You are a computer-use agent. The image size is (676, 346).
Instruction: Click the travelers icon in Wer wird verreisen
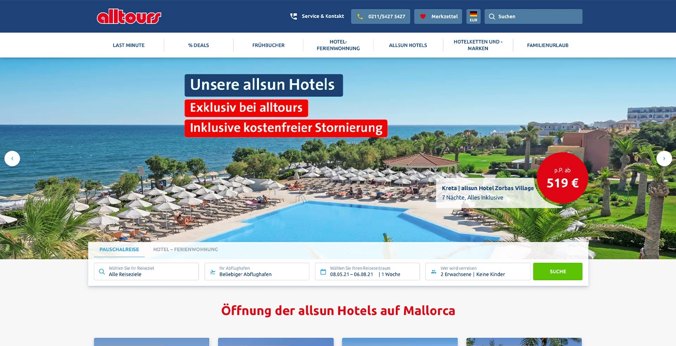pos(434,272)
